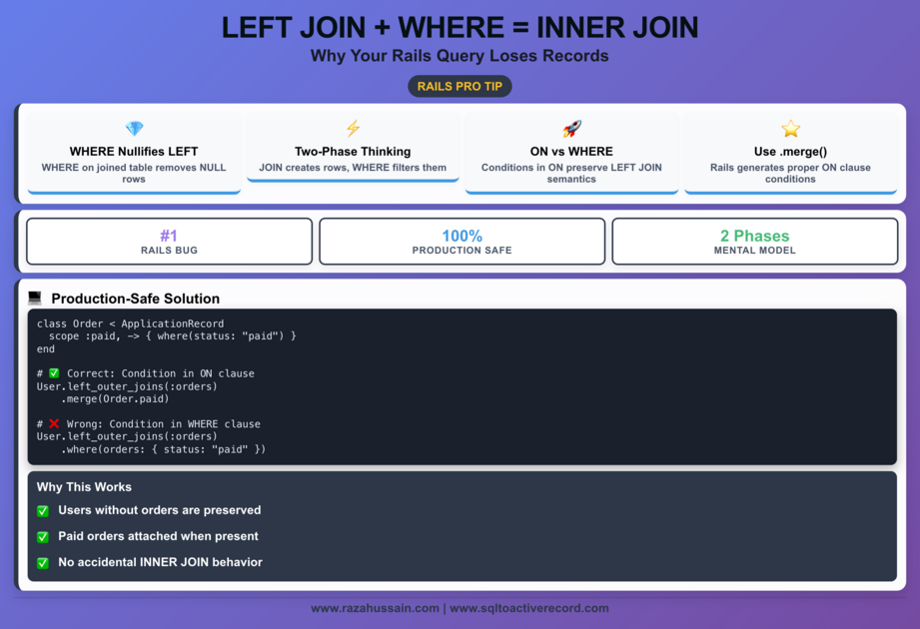Click the text 'JOIN creates rows, WHERE filters them'
Image resolution: width=920 pixels, height=629 pixels.
[x=353, y=168]
